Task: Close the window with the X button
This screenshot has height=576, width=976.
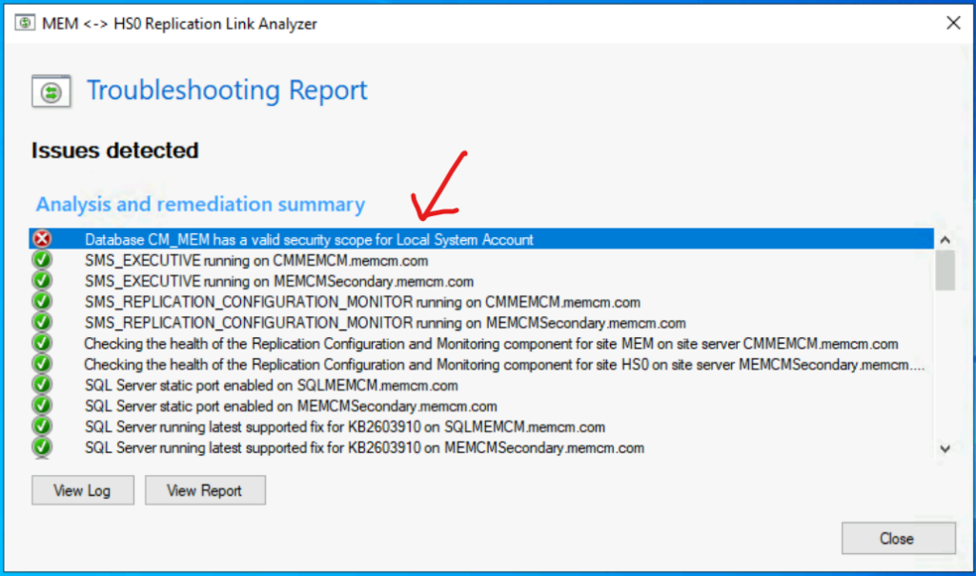Action: point(953,23)
